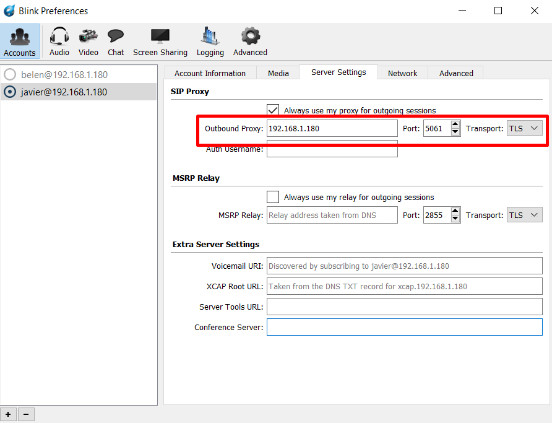Viewport: 552px width, 423px height.
Task: Open the MSRP Relay Transport dropdown
Action: 525,215
